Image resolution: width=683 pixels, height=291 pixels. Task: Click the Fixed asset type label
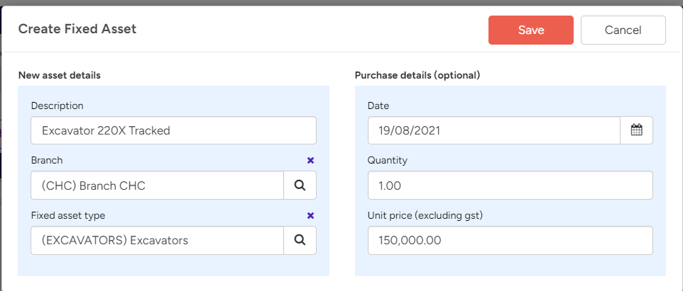(68, 215)
